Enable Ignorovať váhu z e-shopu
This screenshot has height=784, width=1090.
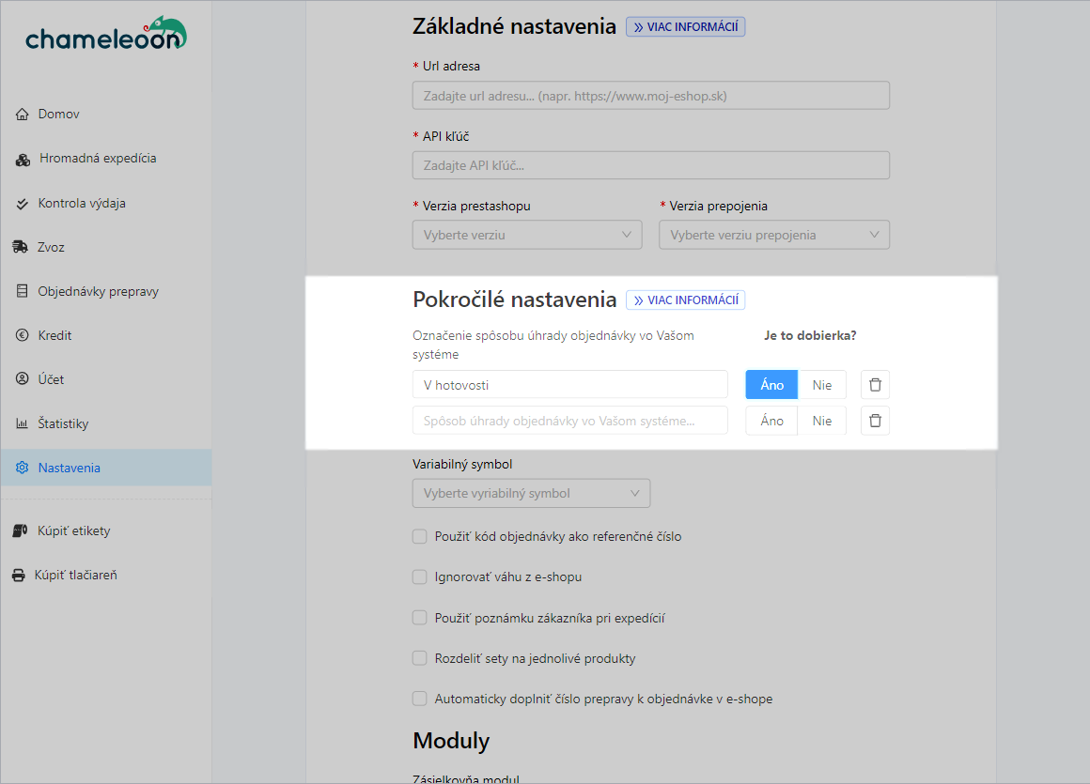click(x=419, y=576)
